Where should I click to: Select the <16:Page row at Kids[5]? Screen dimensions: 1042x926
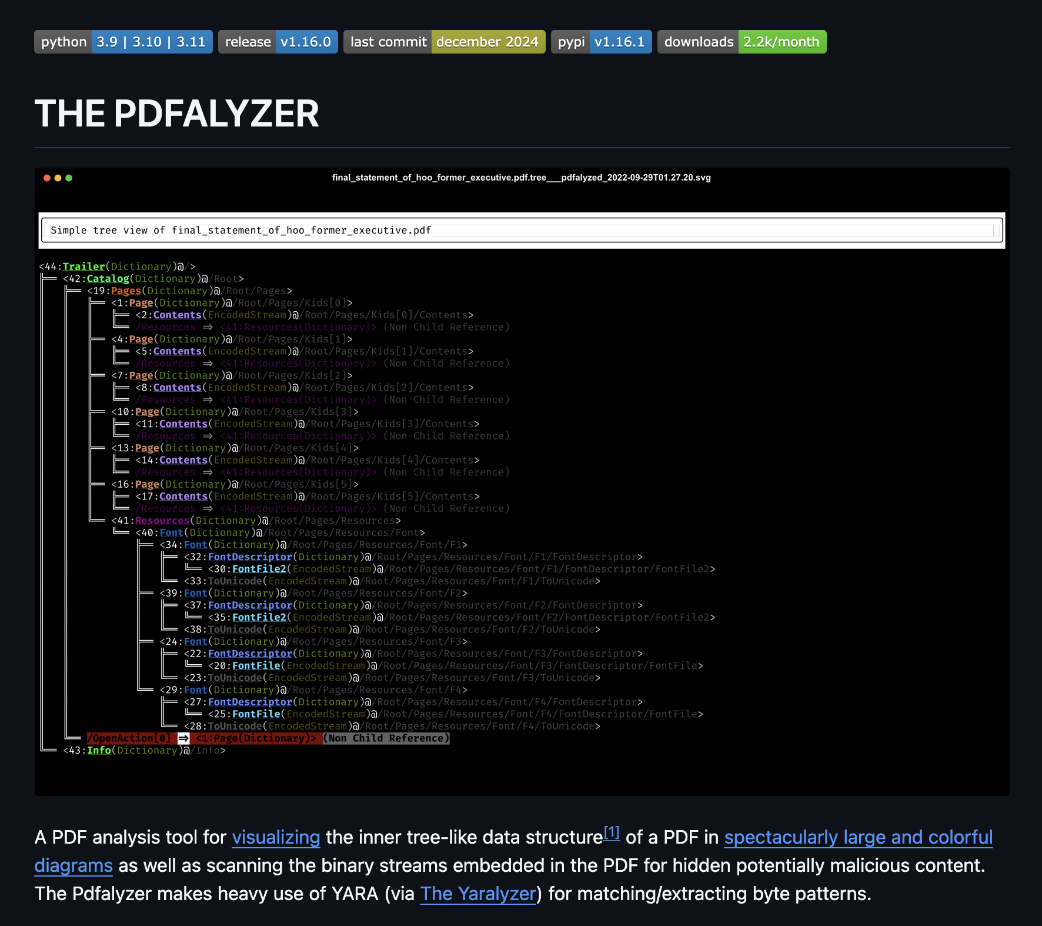(235, 484)
